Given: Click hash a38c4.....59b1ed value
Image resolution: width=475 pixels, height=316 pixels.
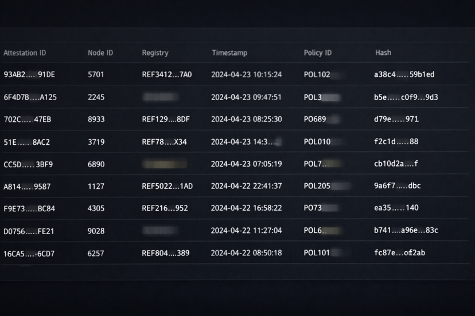Looking at the screenshot, I should [404, 74].
